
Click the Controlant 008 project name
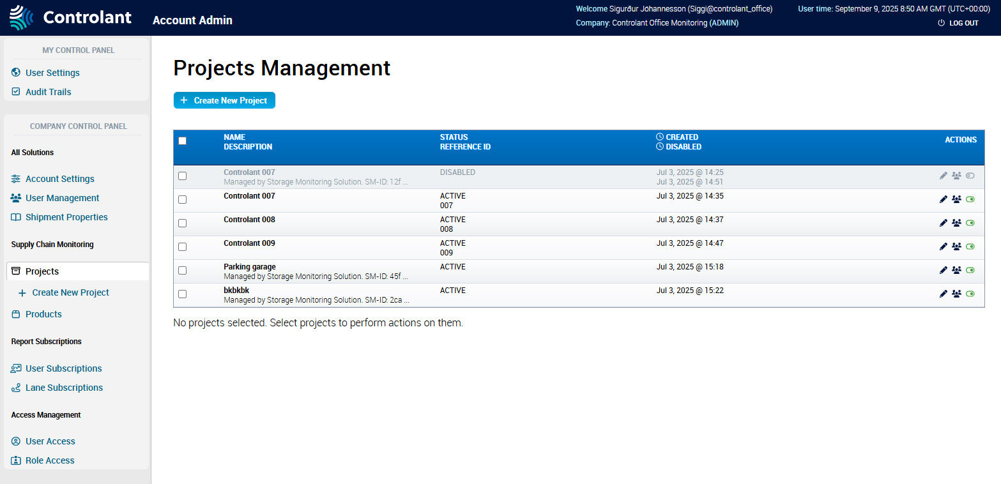249,220
